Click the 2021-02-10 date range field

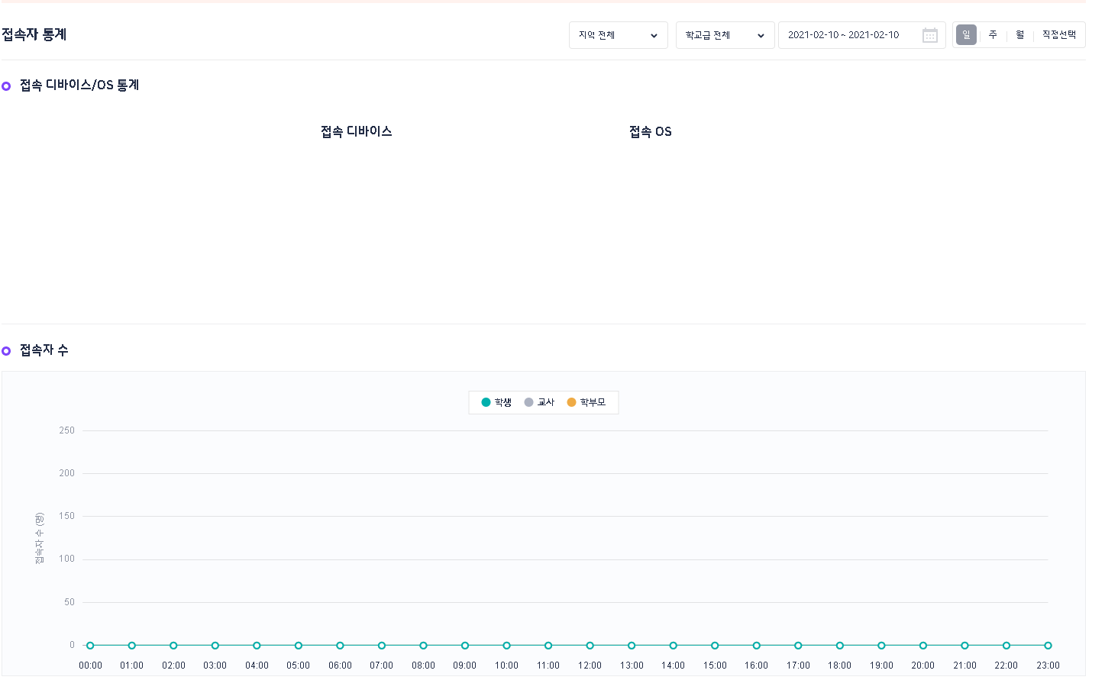(x=844, y=35)
